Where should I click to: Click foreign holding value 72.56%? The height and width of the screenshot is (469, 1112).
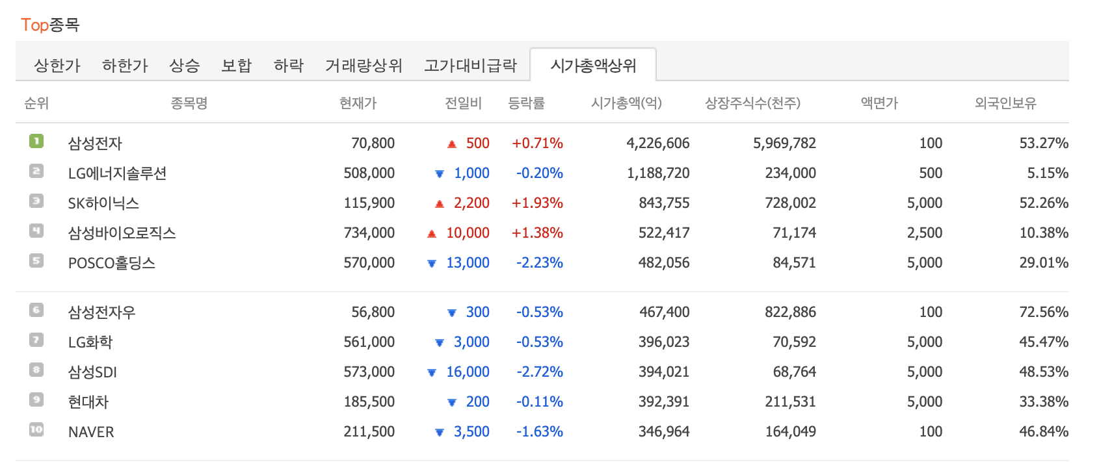coord(1044,312)
